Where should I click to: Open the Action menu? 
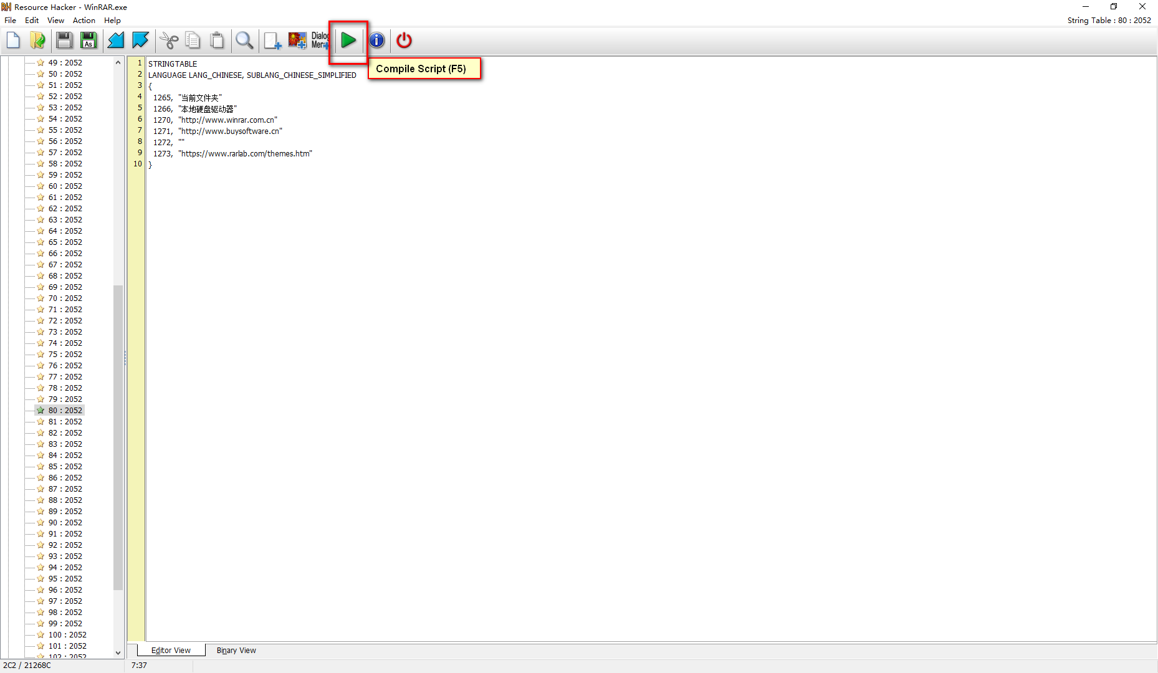(84, 21)
